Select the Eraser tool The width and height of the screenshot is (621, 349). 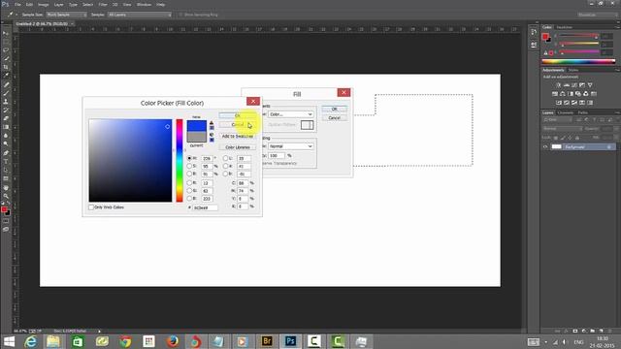coord(6,118)
